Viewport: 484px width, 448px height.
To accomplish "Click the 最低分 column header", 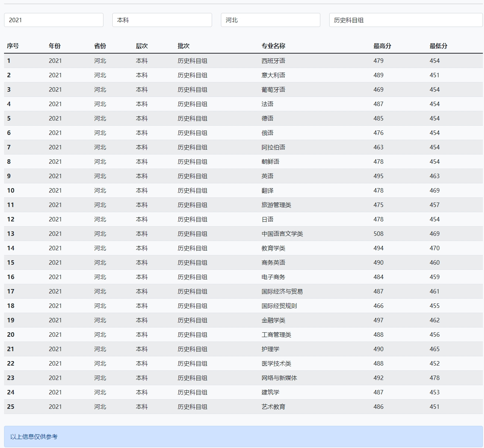I will coord(439,46).
